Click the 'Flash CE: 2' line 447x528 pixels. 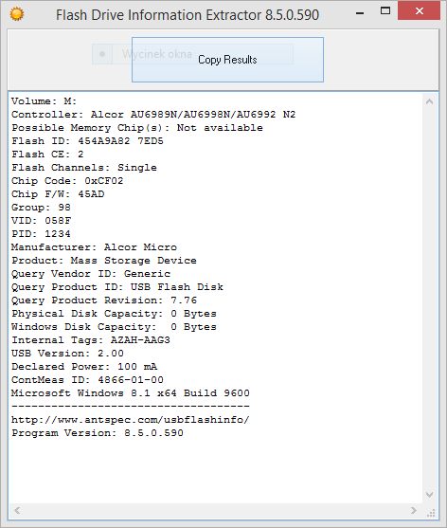coord(47,155)
